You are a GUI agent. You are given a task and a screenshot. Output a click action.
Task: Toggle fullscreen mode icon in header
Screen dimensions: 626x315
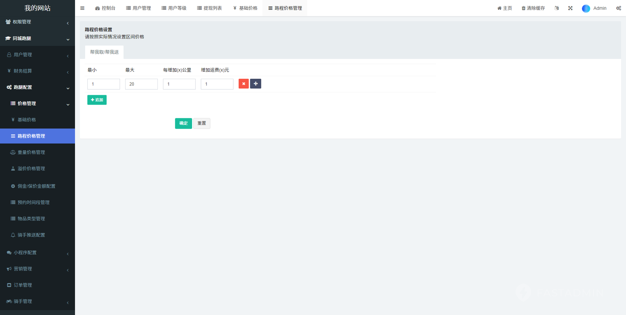[570, 8]
